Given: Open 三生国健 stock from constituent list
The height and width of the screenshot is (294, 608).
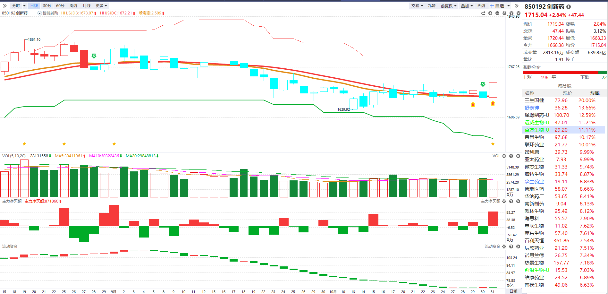Looking at the screenshot, I should coord(534,100).
